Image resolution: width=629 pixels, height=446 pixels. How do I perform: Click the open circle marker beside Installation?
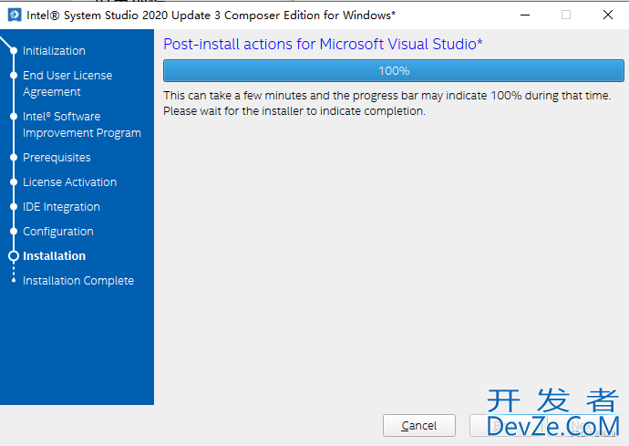click(x=14, y=256)
